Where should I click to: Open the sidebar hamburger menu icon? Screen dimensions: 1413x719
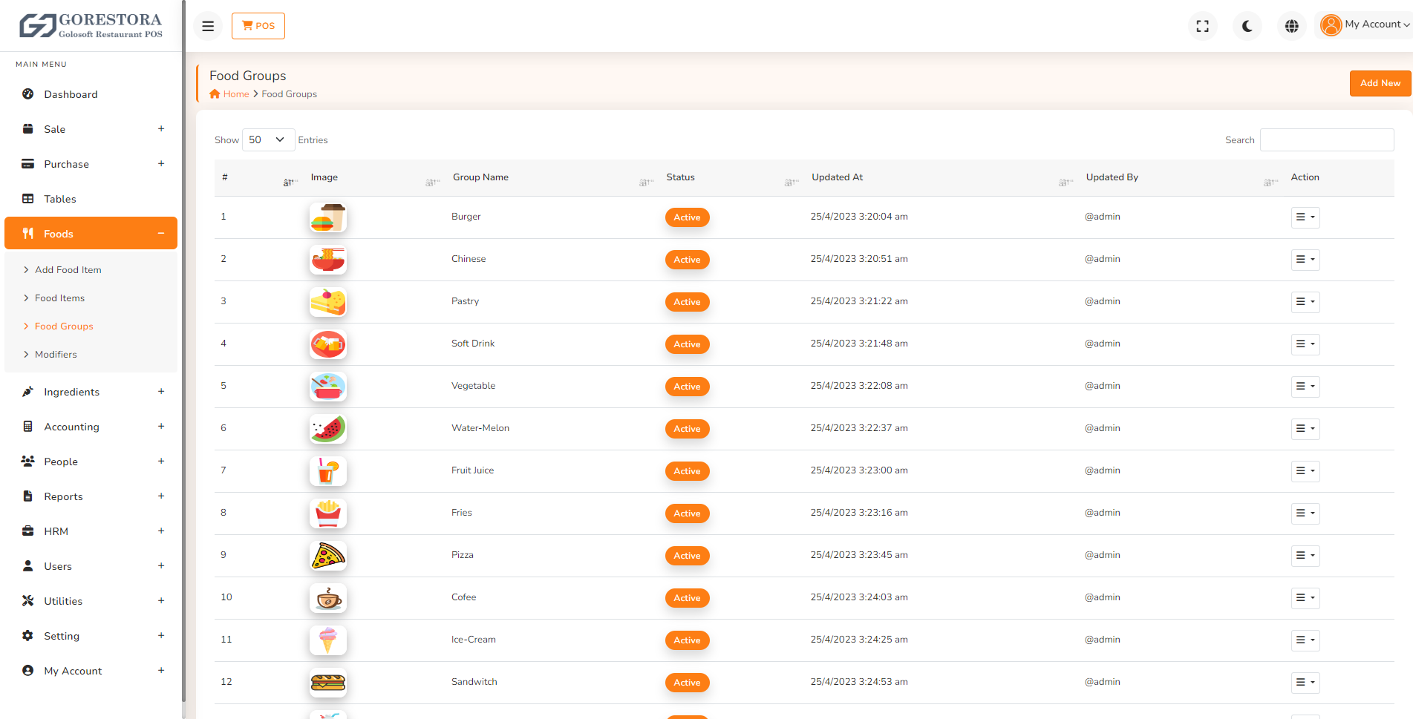pyautogui.click(x=208, y=25)
